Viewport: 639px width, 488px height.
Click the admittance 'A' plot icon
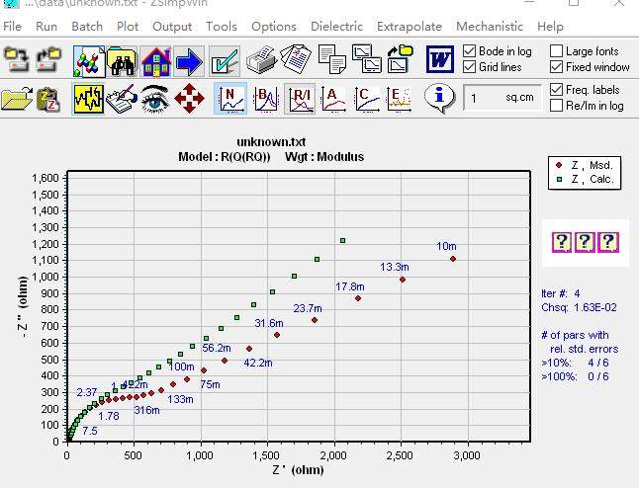coord(334,99)
